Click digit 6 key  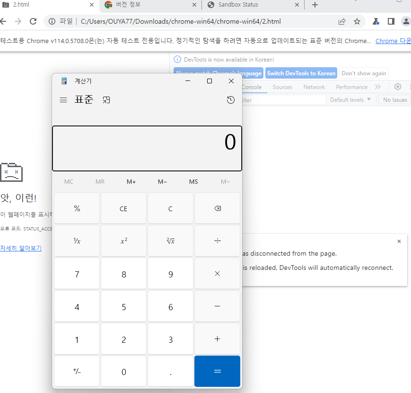[170, 306]
